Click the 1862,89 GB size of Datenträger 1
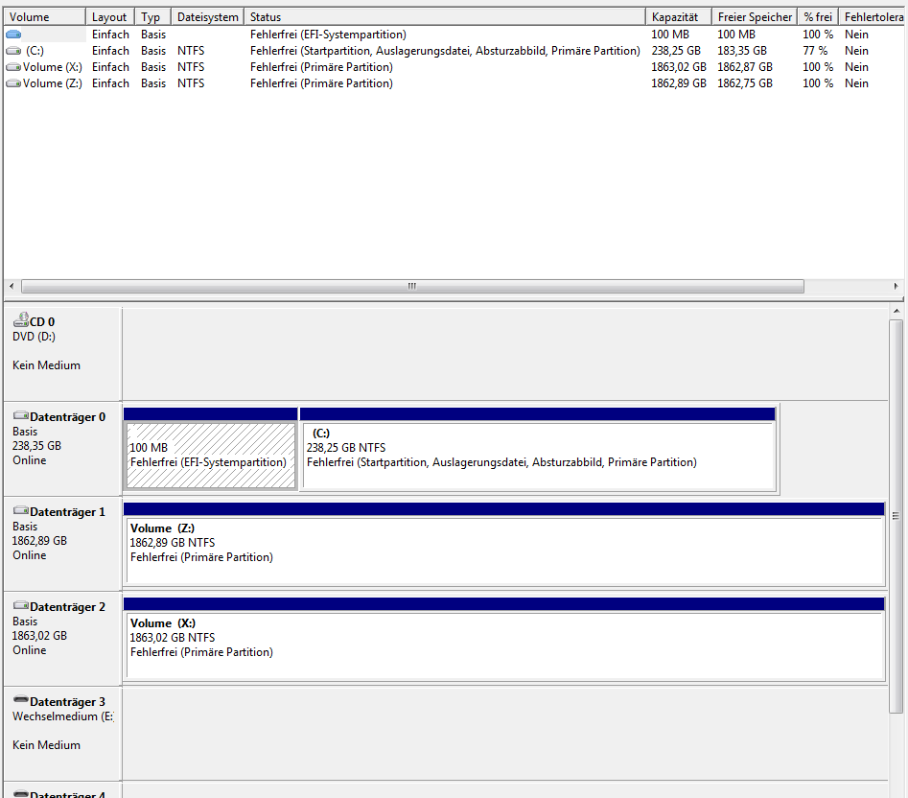 coord(40,541)
